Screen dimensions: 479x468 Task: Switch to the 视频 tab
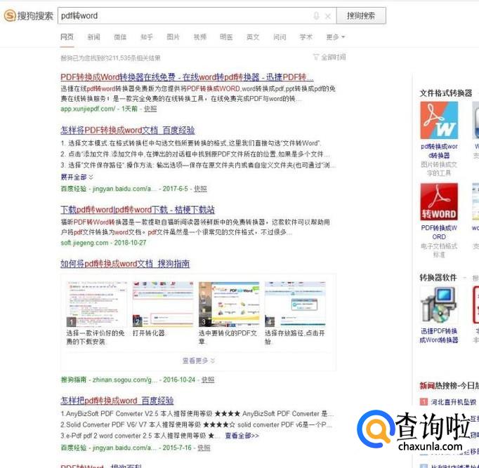pos(199,37)
